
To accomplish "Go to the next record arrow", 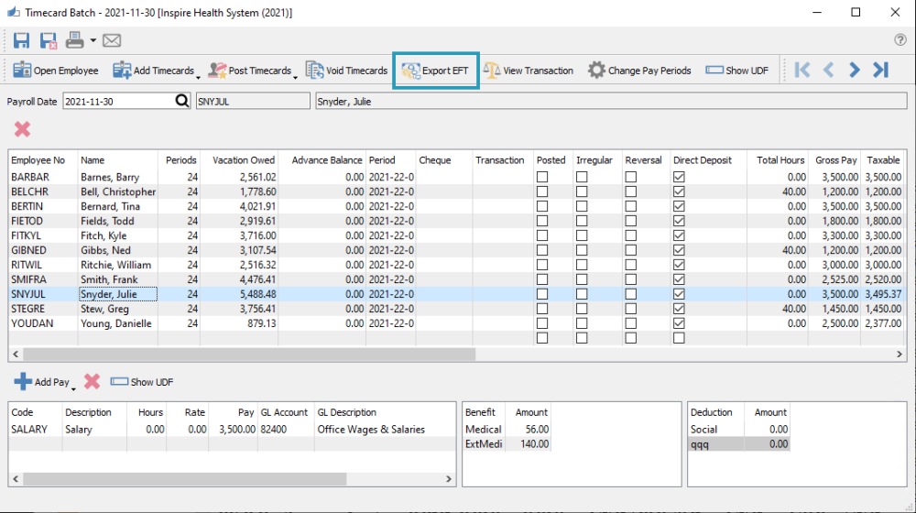I will point(855,71).
